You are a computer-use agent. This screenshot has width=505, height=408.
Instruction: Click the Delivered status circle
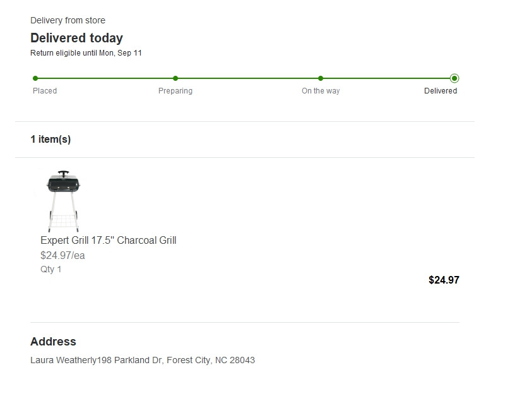coord(454,78)
